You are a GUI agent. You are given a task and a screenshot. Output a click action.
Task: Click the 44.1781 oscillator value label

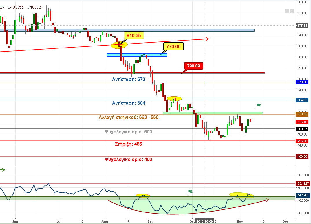tap(303, 195)
